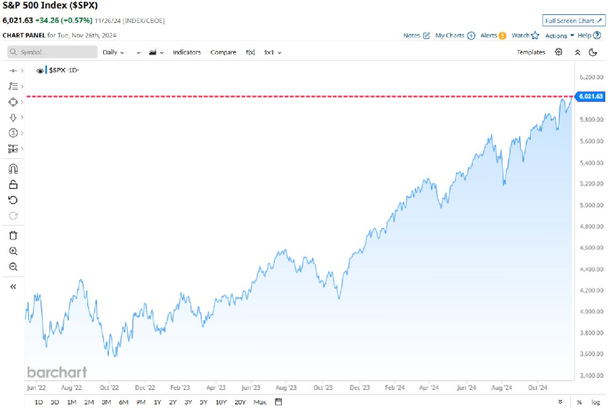Click the lock drawings icon
This screenshot has width=608, height=415.
(13, 185)
